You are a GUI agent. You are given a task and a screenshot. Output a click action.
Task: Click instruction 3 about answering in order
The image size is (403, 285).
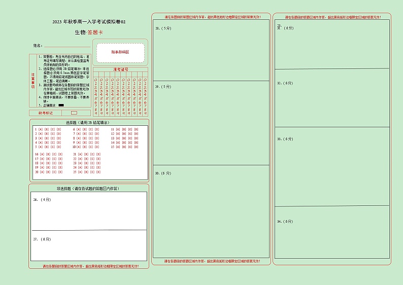(64, 89)
